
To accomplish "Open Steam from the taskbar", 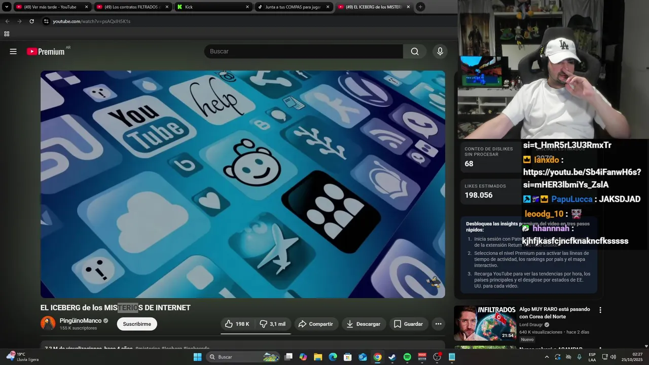I will [x=392, y=357].
